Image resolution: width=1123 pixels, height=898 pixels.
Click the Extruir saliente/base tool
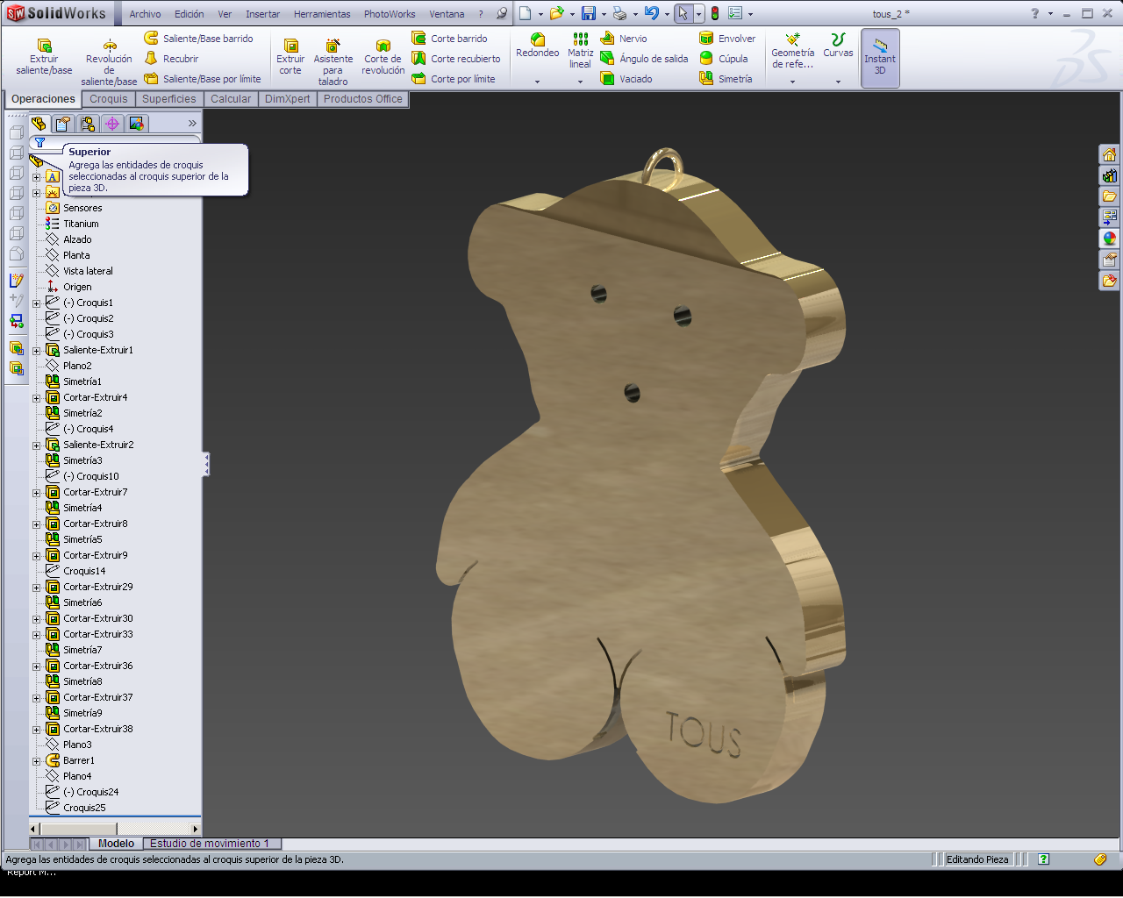pos(44,57)
